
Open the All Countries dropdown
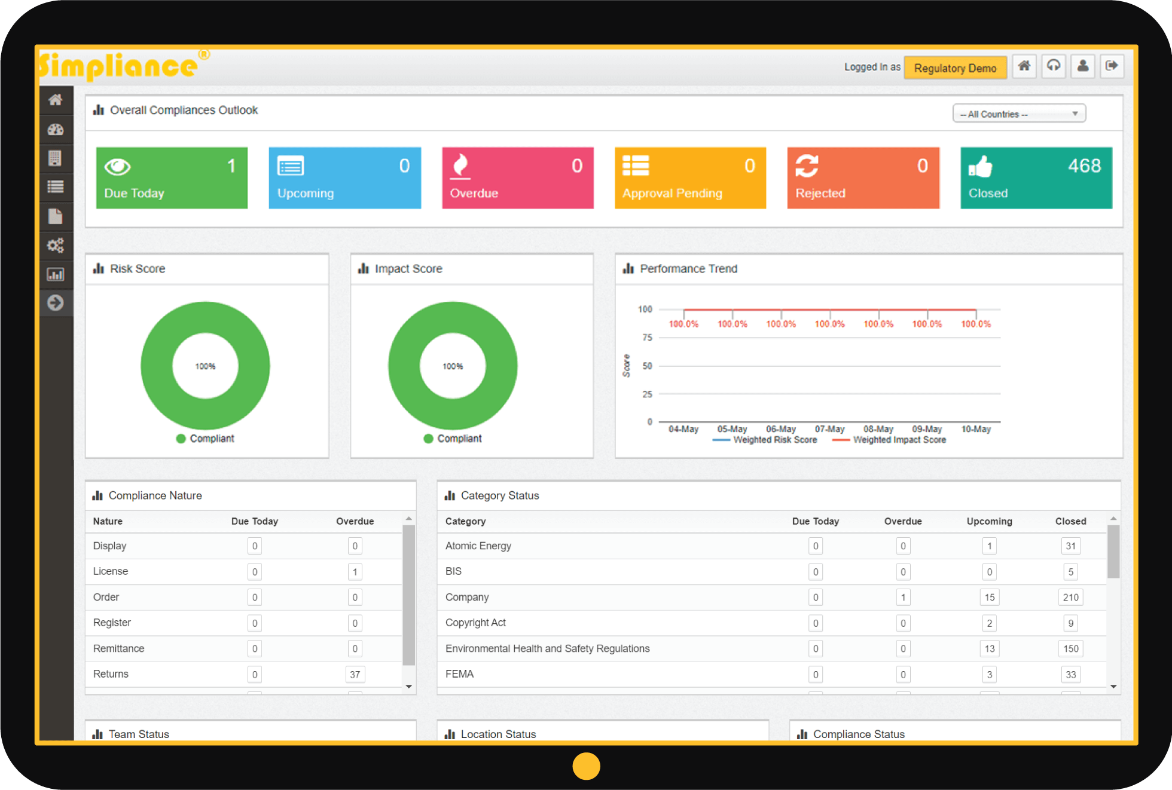[x=1018, y=114]
